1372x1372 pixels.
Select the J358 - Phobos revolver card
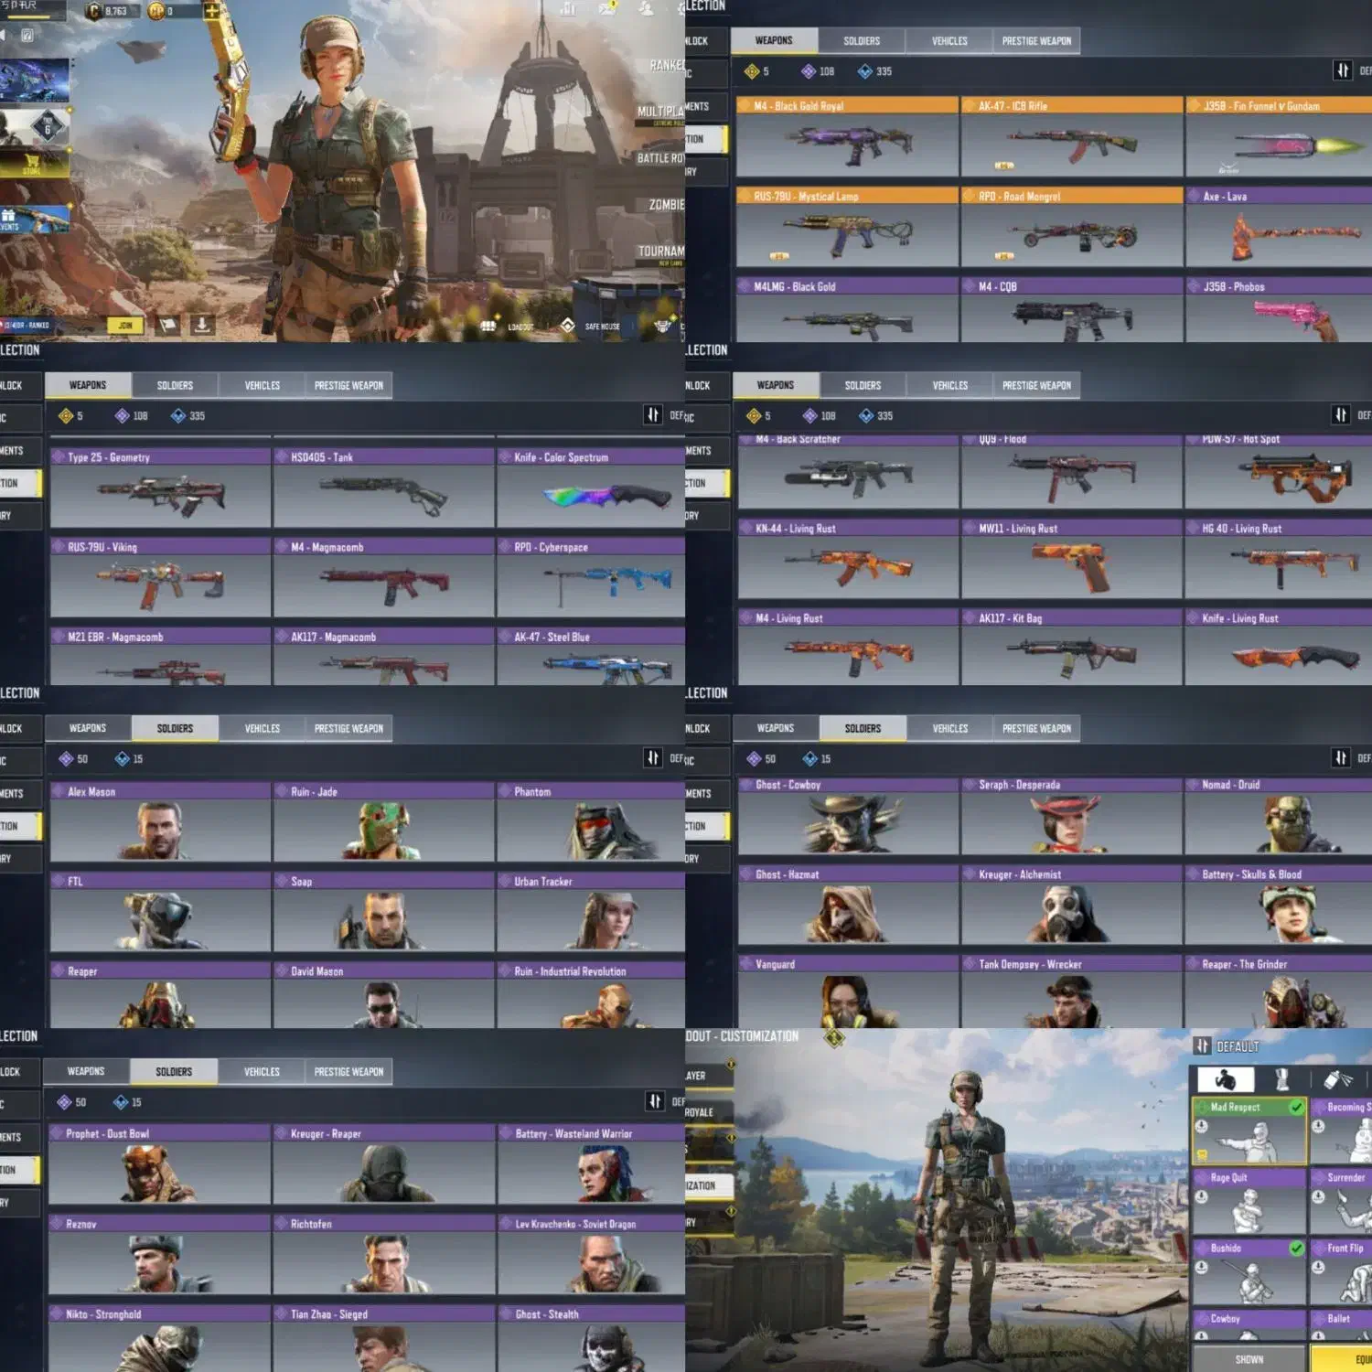pyautogui.click(x=1279, y=310)
